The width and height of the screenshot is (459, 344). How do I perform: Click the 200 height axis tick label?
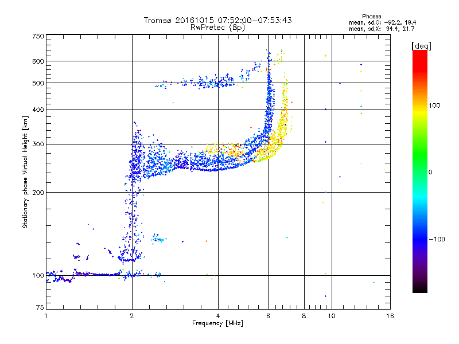click(38, 193)
